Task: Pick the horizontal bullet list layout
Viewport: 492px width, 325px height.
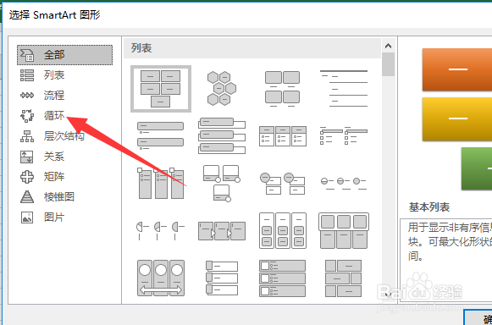Action: click(283, 136)
